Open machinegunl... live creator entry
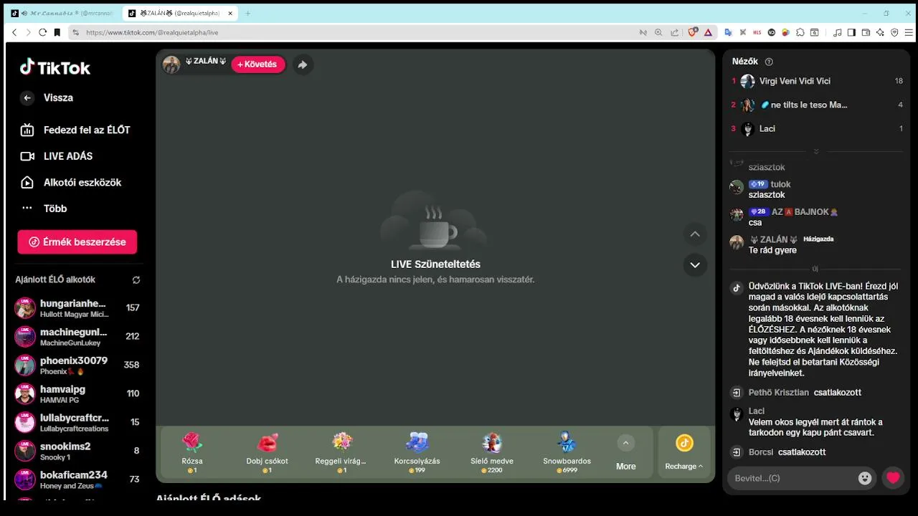 [77, 337]
